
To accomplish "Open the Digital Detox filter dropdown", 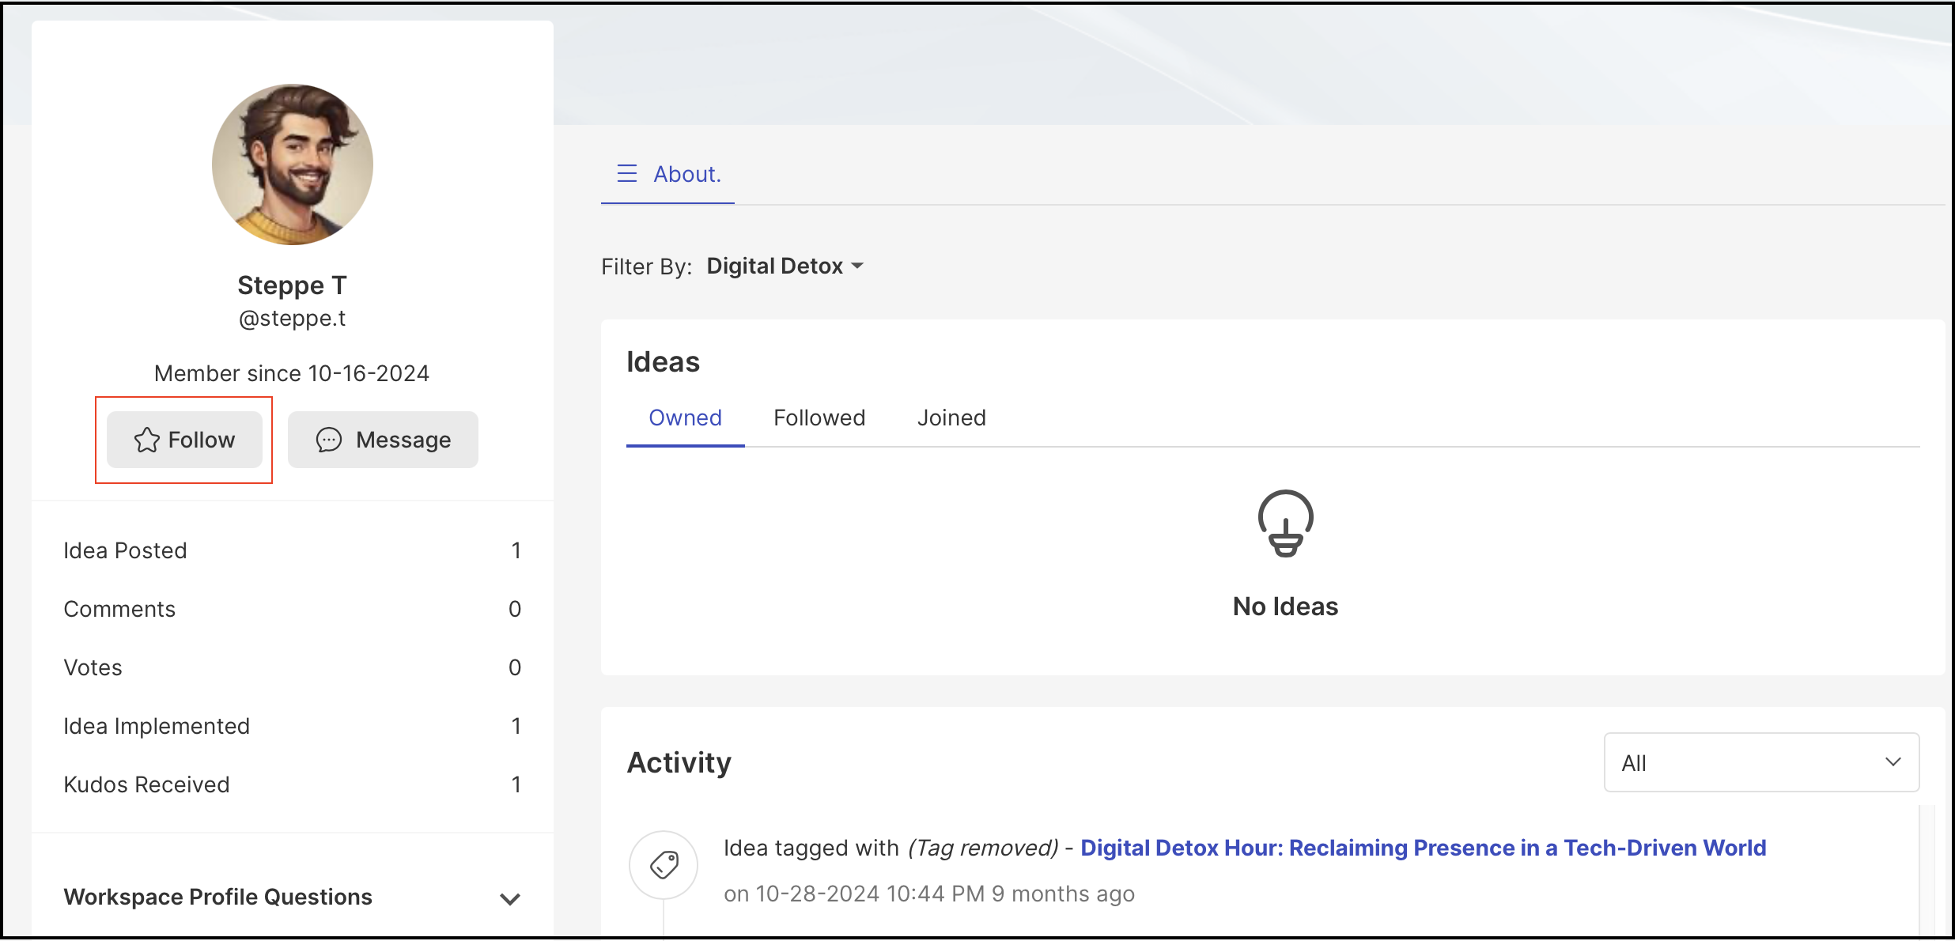I will [x=785, y=266].
